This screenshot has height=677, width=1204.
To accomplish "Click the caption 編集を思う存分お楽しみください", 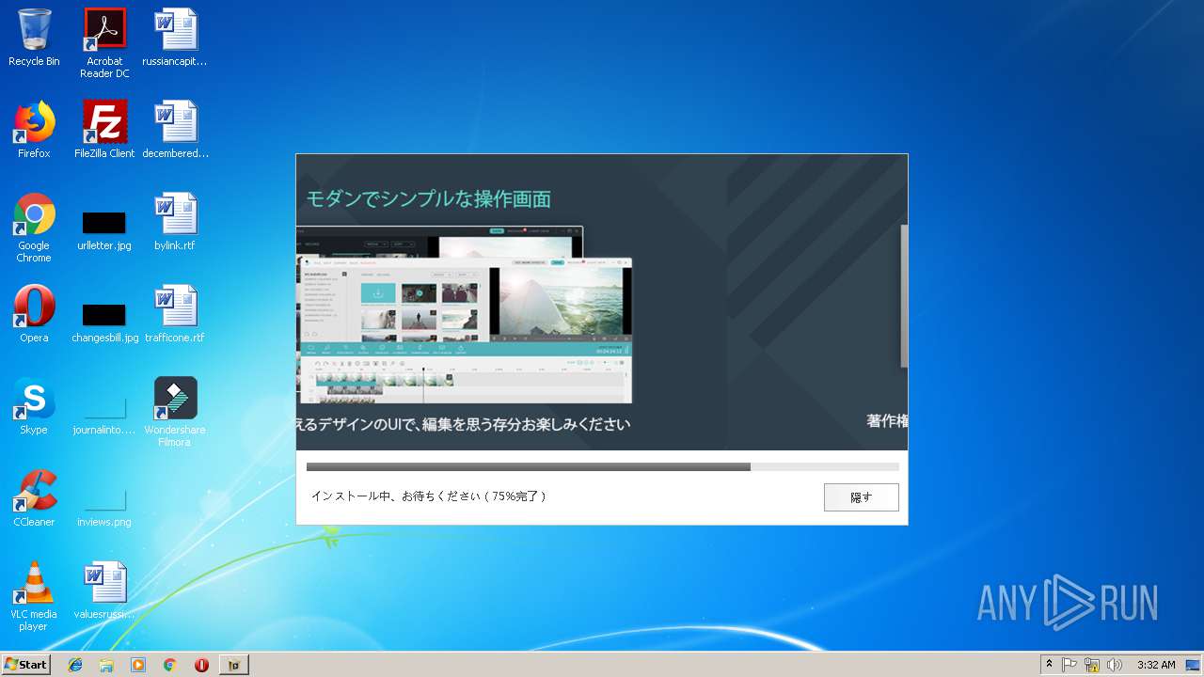I will point(527,425).
